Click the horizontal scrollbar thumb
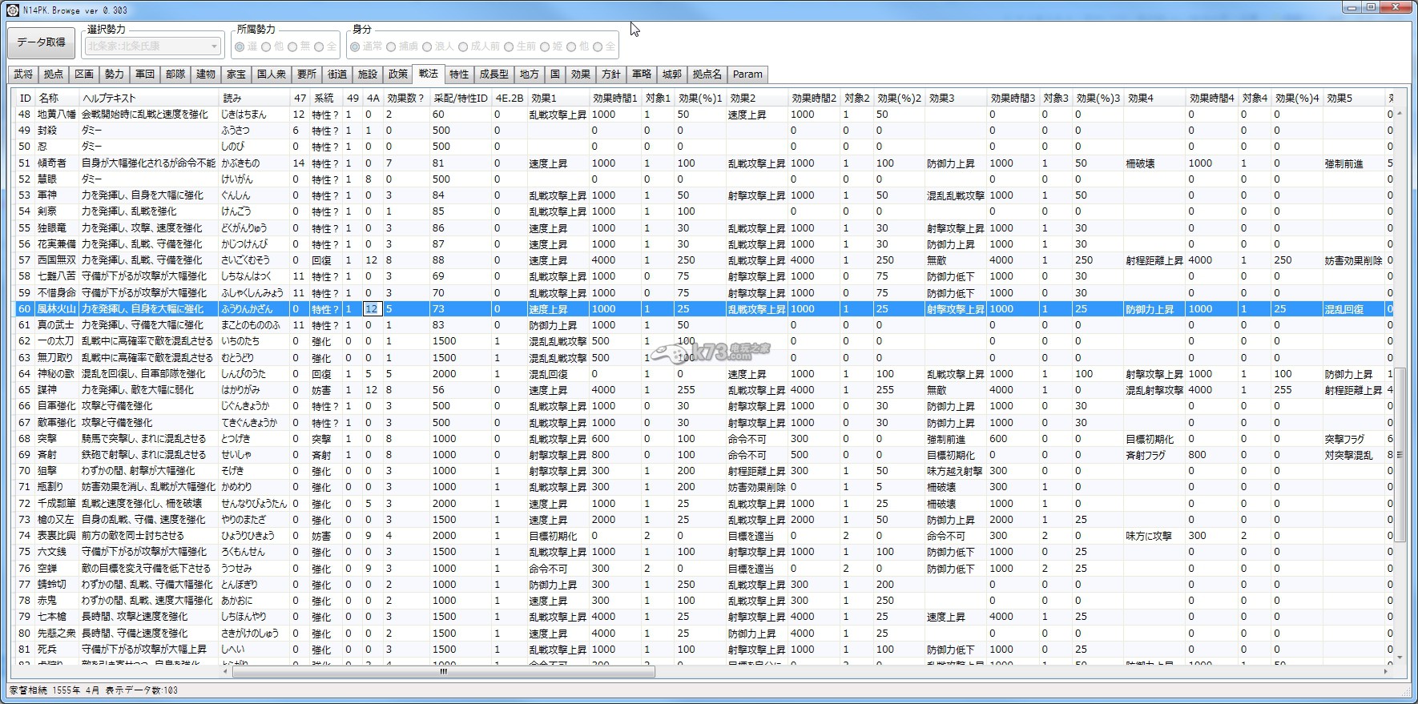The height and width of the screenshot is (704, 1418). (444, 672)
